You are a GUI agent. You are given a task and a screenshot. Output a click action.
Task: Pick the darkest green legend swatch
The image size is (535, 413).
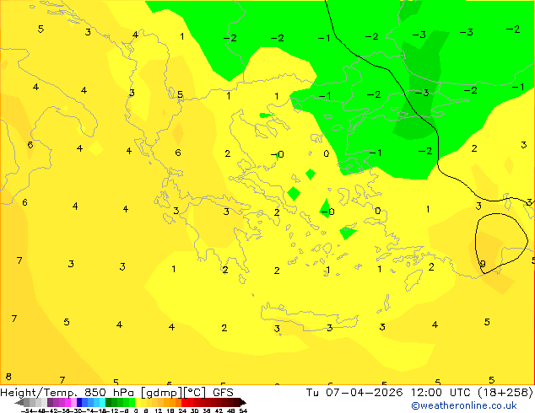coord(109,402)
